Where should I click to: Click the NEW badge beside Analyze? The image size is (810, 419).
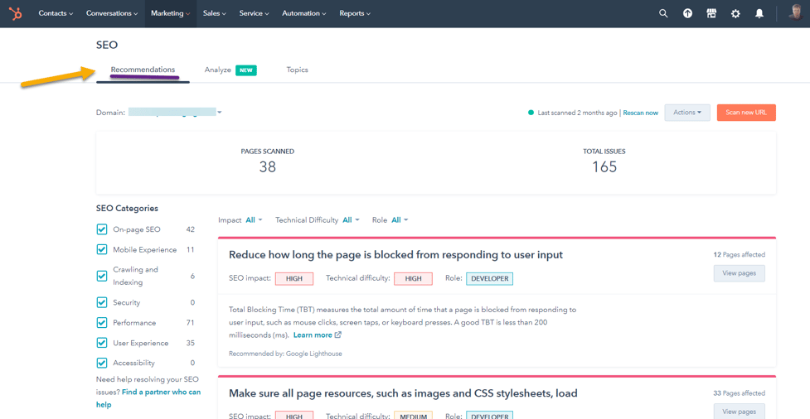[x=246, y=70]
